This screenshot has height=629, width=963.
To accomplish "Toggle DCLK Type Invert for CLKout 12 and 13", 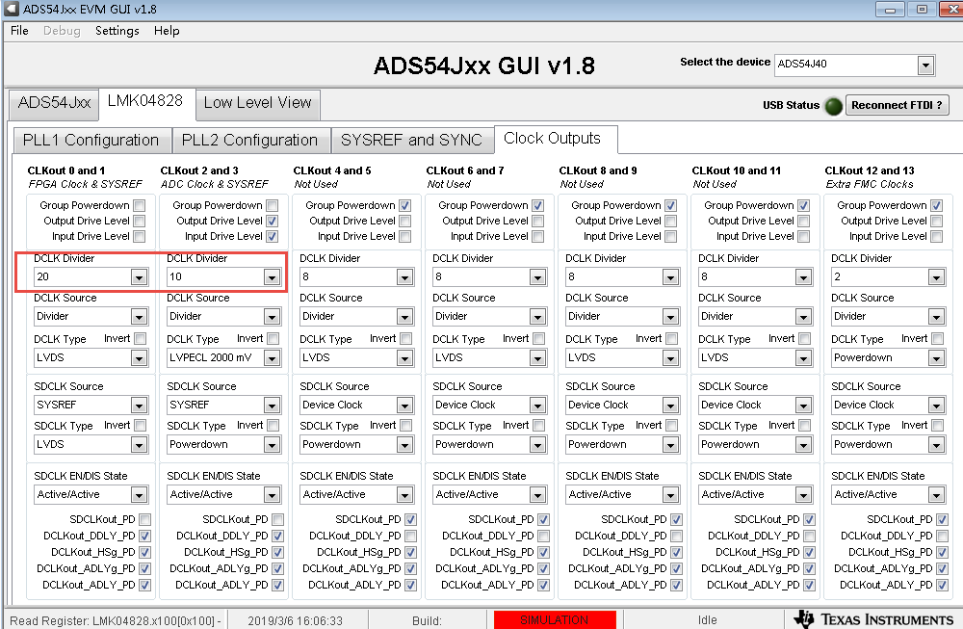I will click(x=937, y=338).
